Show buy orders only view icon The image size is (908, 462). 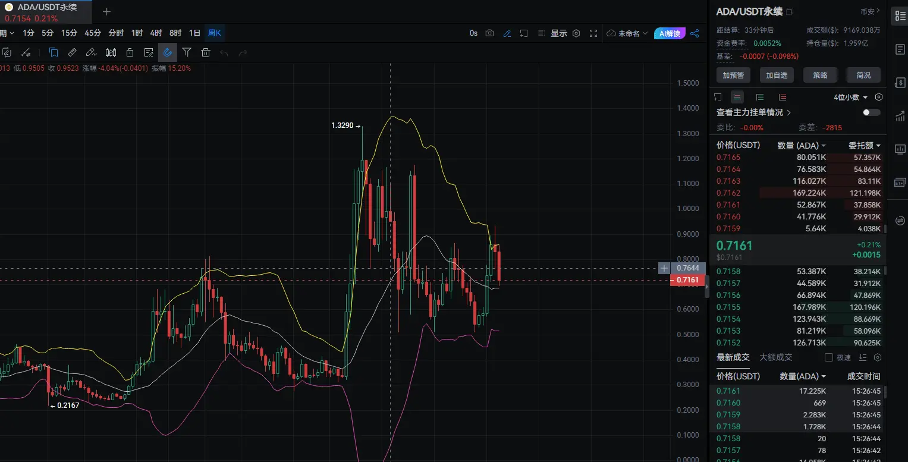(x=760, y=98)
